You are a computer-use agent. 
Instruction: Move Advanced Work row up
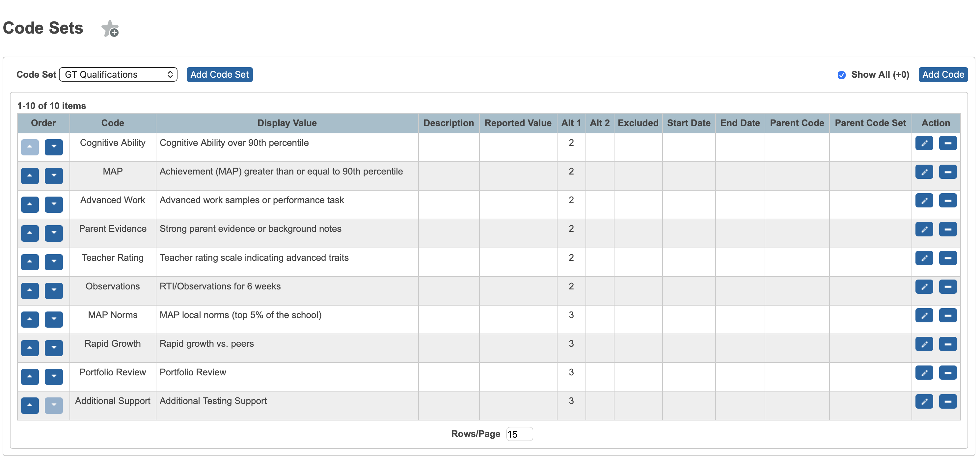[30, 204]
